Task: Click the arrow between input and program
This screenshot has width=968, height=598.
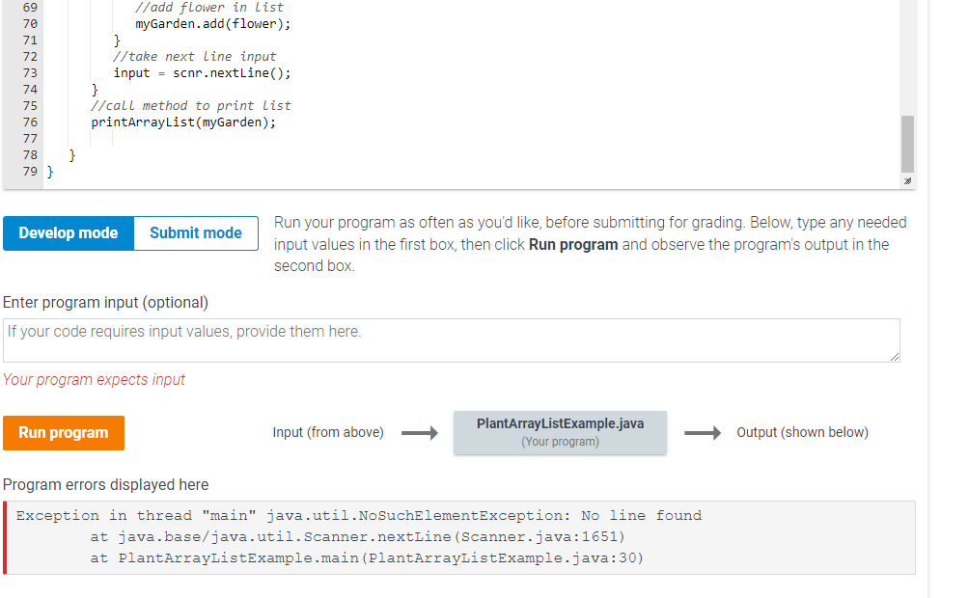Action: [x=419, y=432]
